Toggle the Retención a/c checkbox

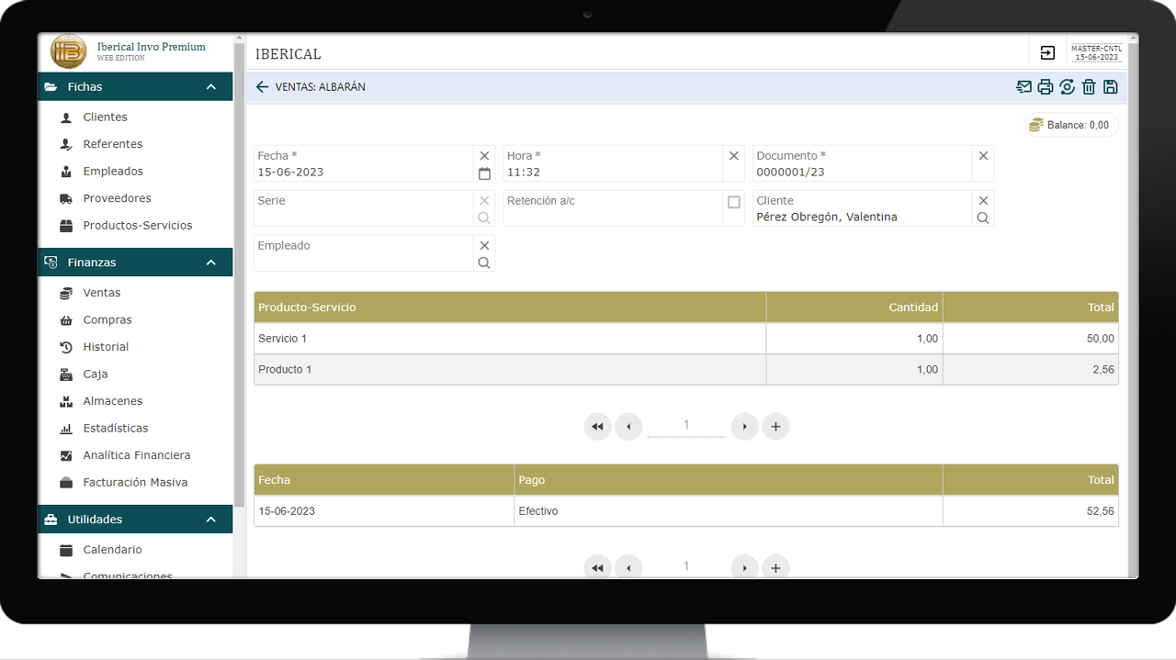[733, 202]
